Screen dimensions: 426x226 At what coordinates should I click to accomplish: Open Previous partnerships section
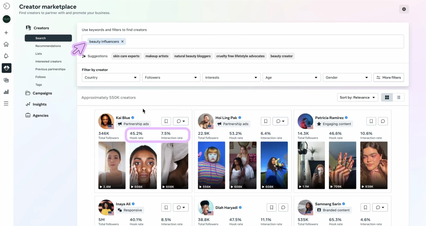tap(50, 69)
